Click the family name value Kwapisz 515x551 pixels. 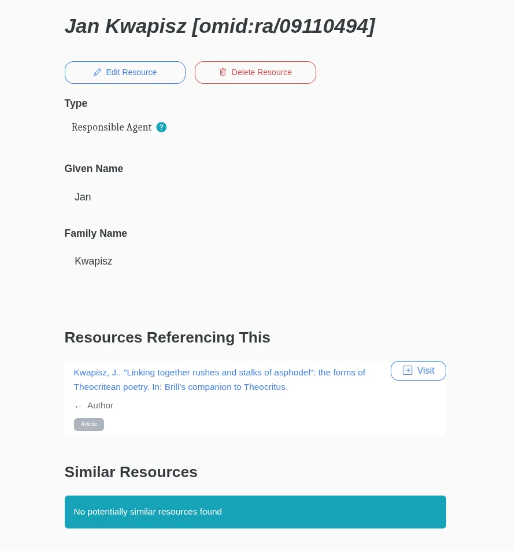[93, 261]
